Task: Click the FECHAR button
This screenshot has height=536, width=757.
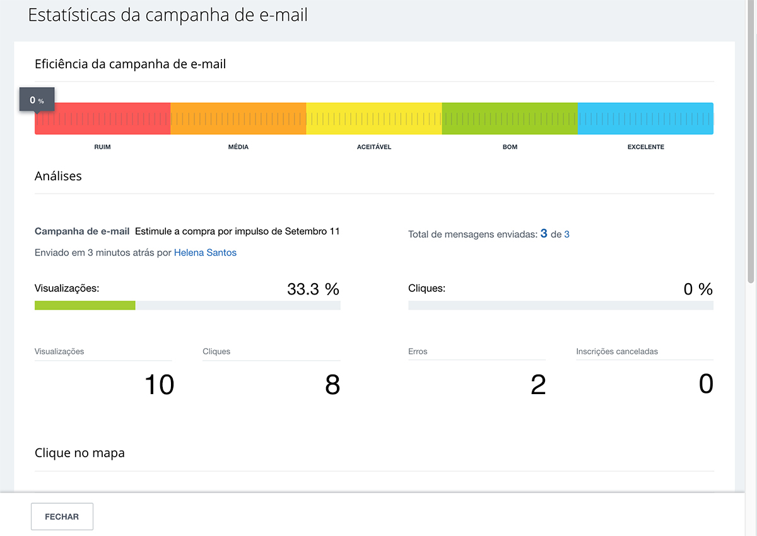Action: coord(62,516)
